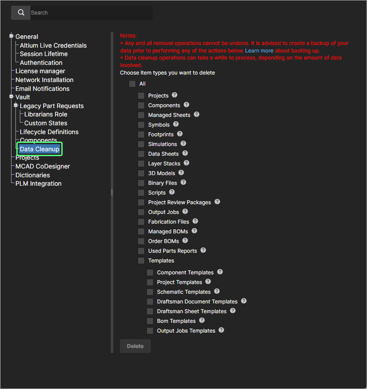Open License manager in the tree
This screenshot has width=367, height=389.
tap(40, 71)
